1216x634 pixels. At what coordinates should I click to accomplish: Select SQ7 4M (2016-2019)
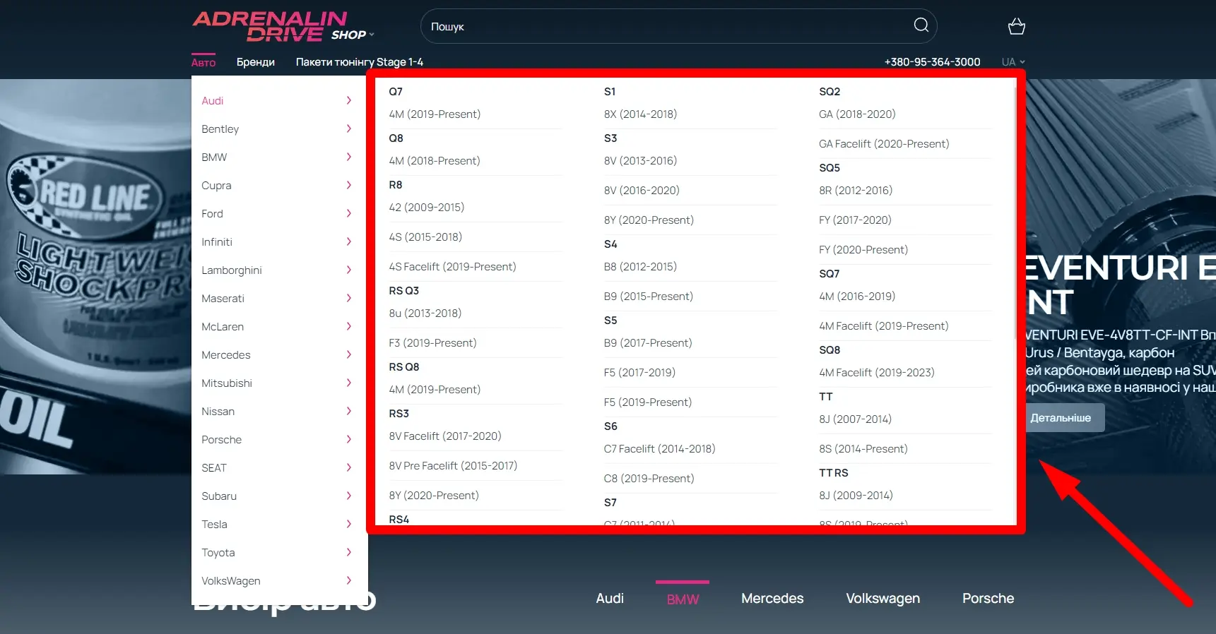coord(857,296)
